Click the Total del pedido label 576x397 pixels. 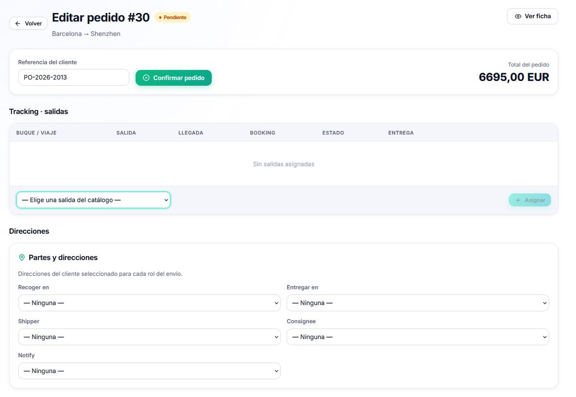click(x=528, y=65)
